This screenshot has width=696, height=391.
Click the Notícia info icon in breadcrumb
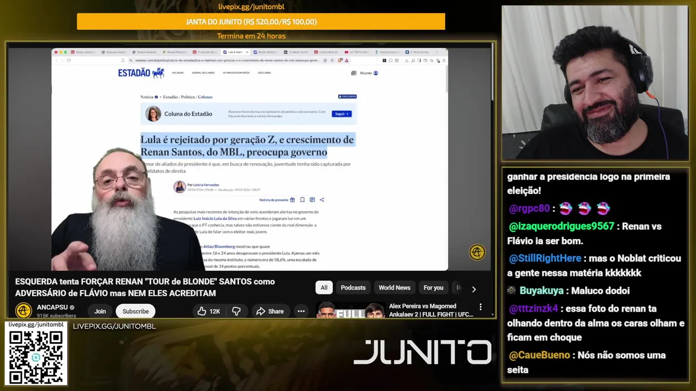[156, 97]
